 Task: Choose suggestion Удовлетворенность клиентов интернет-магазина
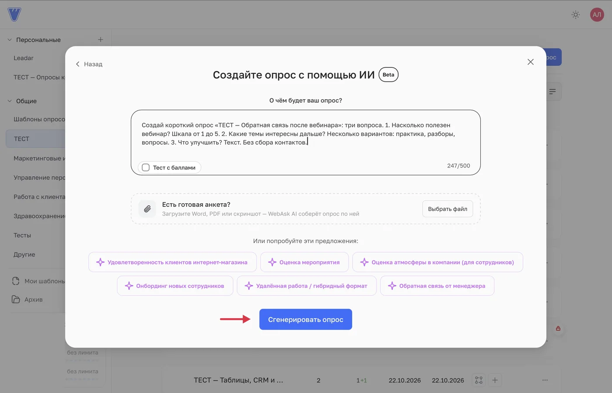click(x=172, y=262)
